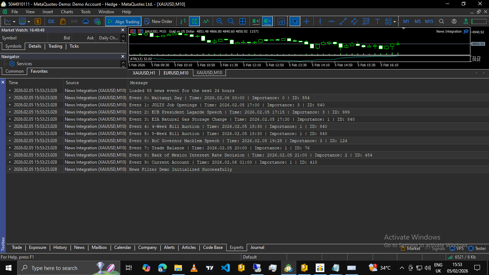Switch to the EURUSD,M10 chart tab
Screen dimensions: 489x275
[176, 72]
